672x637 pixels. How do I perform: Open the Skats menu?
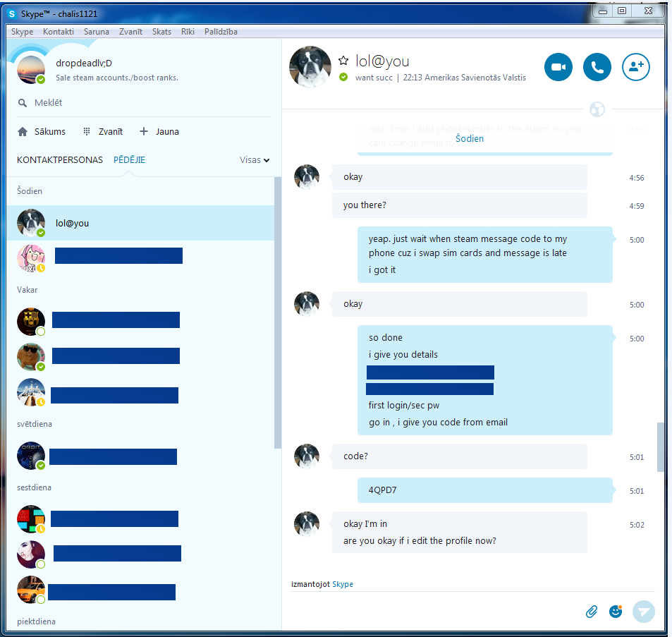[161, 32]
